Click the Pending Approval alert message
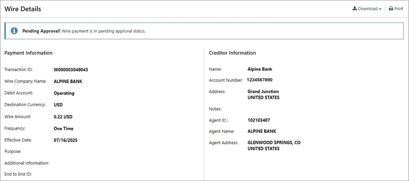 (x=84, y=31)
